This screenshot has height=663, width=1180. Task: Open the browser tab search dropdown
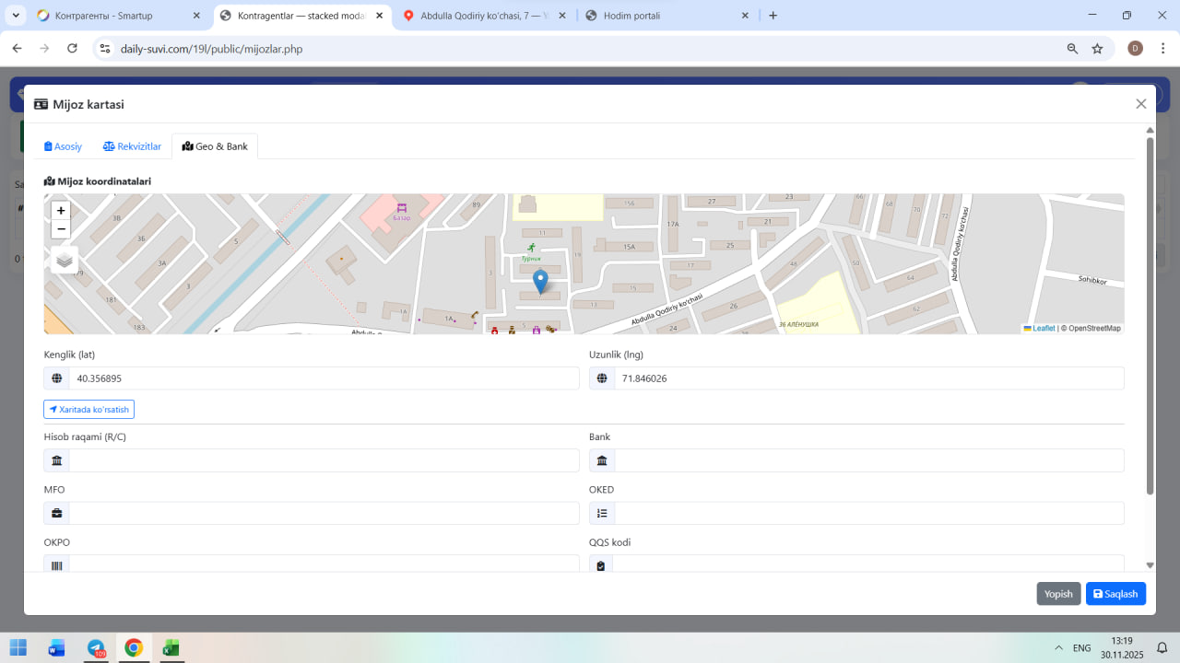16,16
